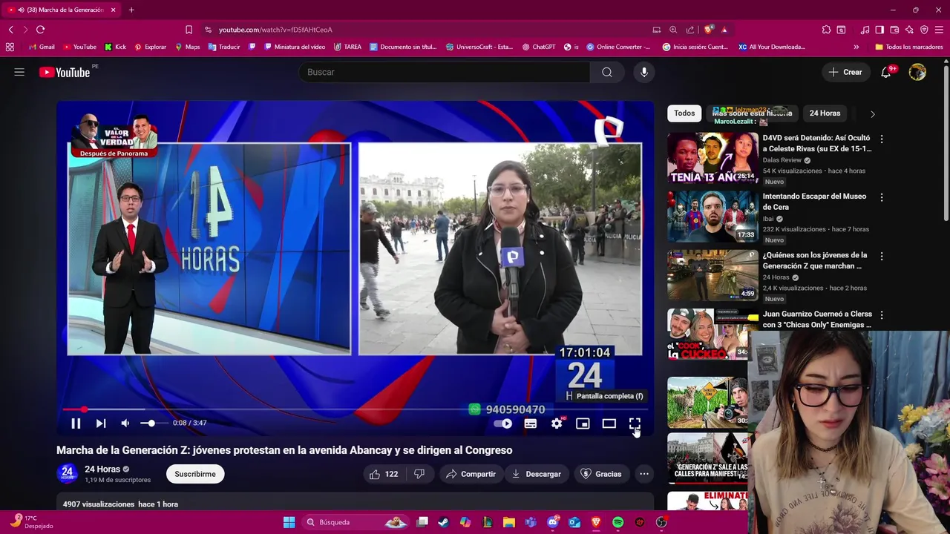Open Todos los marcadores folder
950x534 pixels.
pos(909,47)
